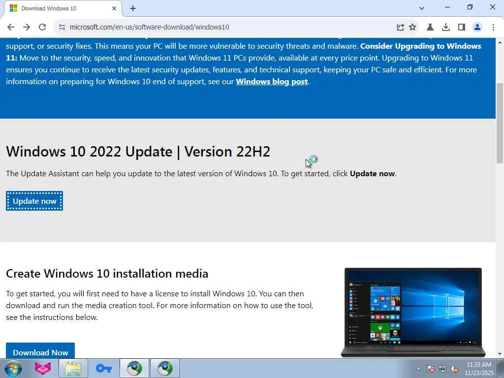Open the pink cat-face taskbar app

43,368
